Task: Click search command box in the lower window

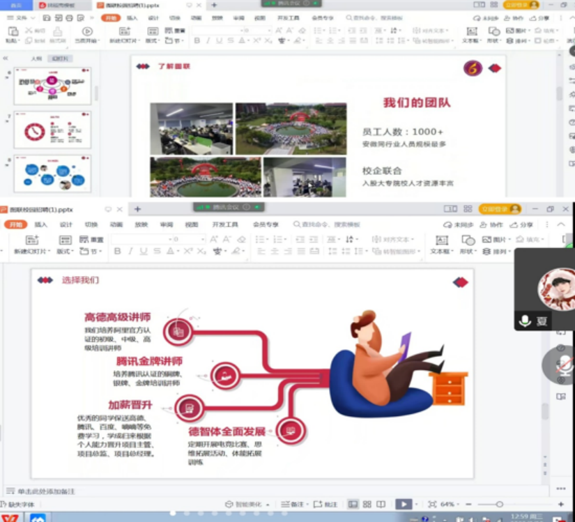Action: (x=327, y=224)
